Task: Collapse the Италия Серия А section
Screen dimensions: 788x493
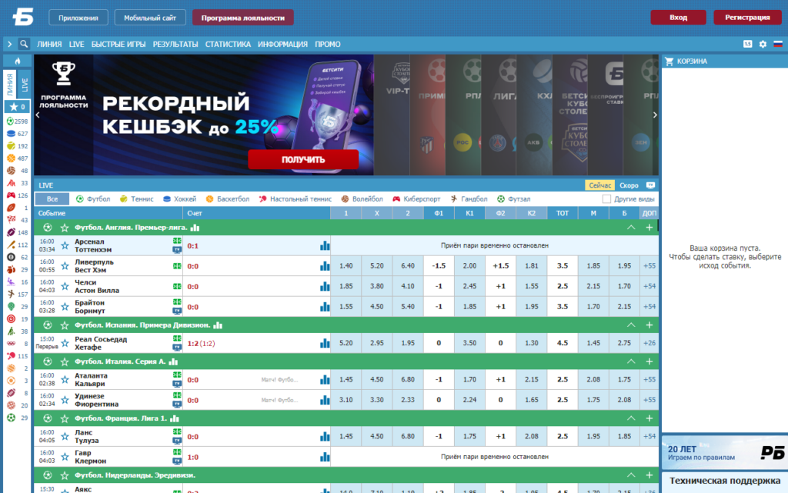Action: coord(631,361)
